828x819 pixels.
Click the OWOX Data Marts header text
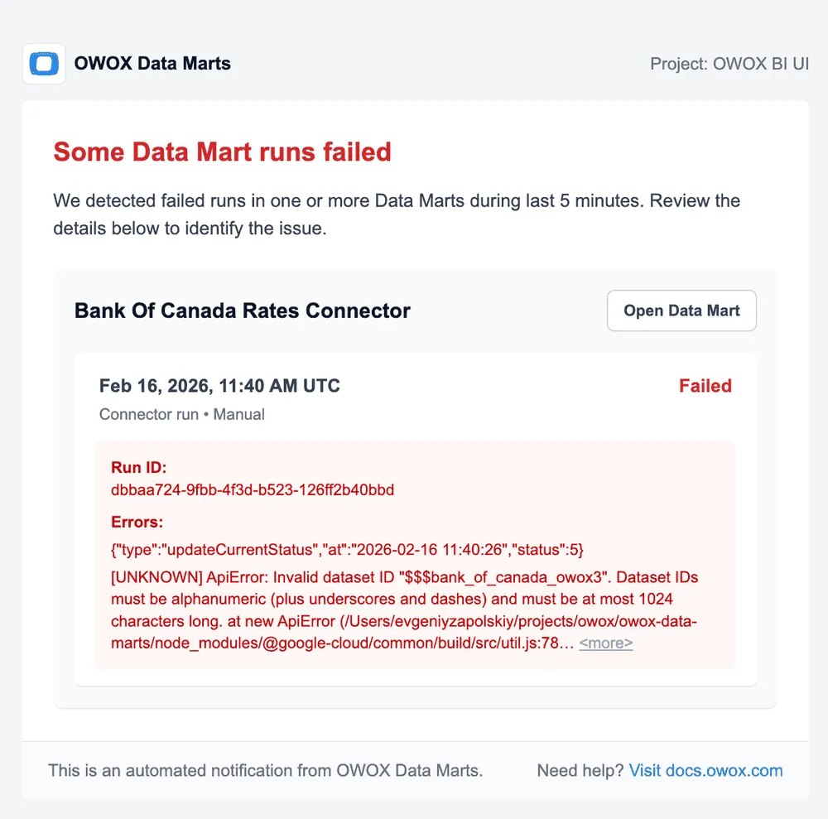tap(152, 63)
